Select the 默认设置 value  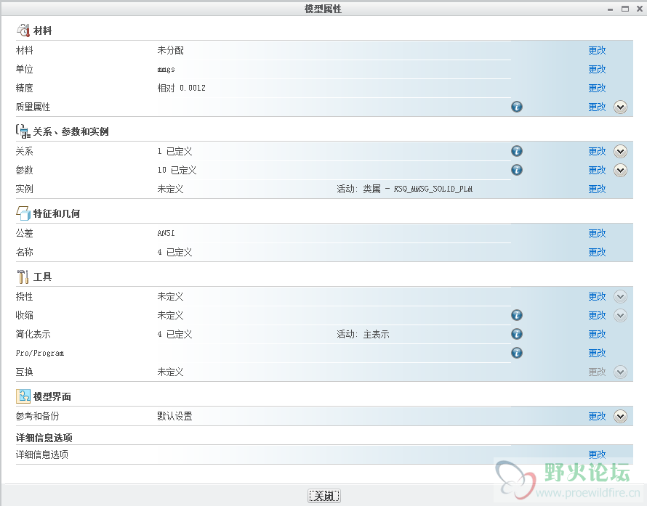[174, 416]
